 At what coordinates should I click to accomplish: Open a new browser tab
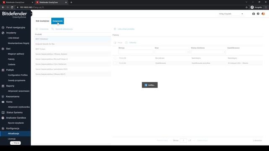[71, 3]
